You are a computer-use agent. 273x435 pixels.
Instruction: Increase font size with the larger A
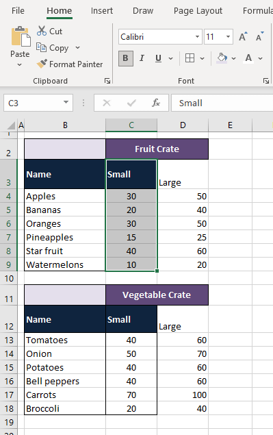click(x=243, y=36)
